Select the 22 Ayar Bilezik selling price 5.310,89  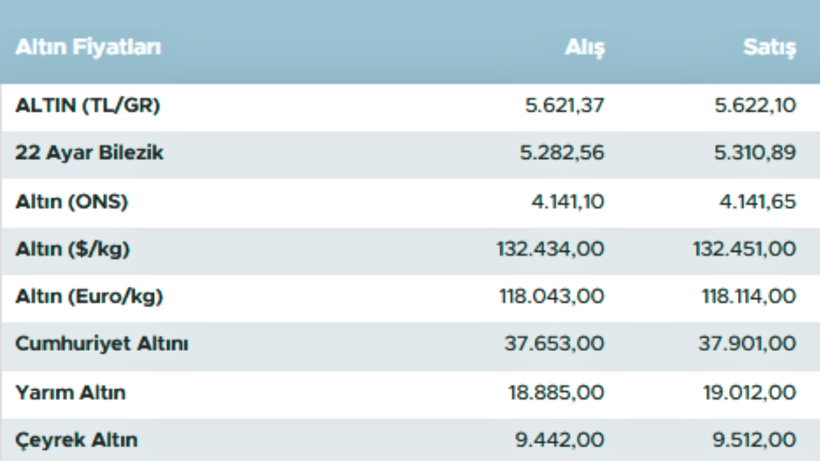[x=755, y=153]
